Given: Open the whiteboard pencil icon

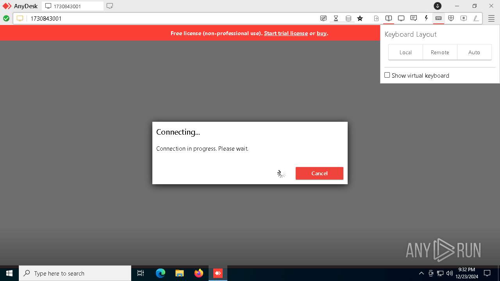Looking at the screenshot, I should tap(476, 18).
